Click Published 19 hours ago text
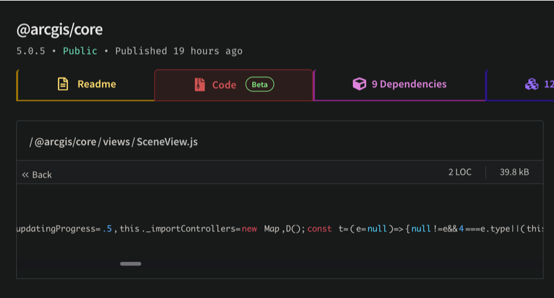 (179, 51)
